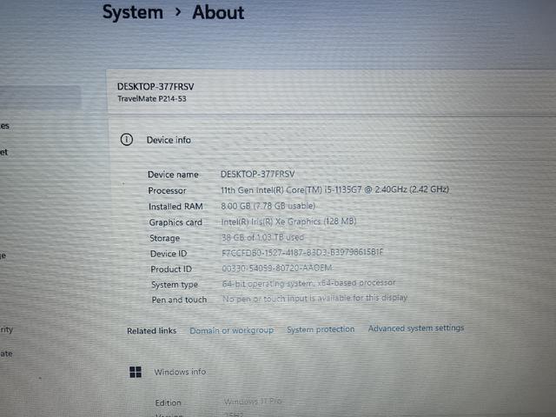Image resolution: width=556 pixels, height=417 pixels.
Task: Open Advanced system settings link
Action: 416,328
